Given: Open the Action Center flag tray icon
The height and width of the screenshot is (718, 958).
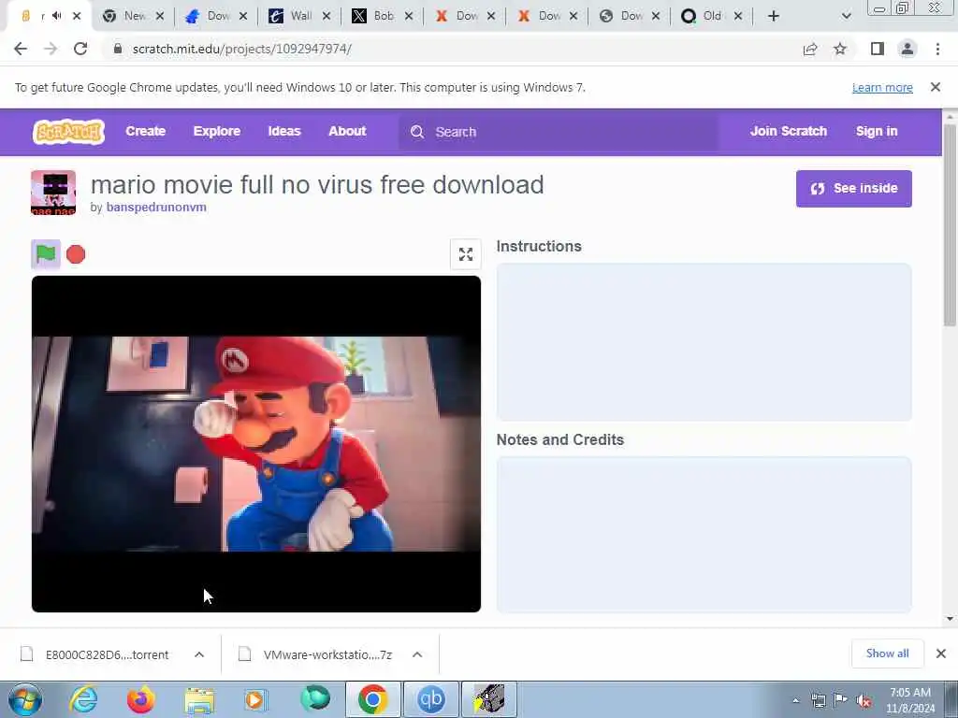Looking at the screenshot, I should pyautogui.click(x=841, y=701).
